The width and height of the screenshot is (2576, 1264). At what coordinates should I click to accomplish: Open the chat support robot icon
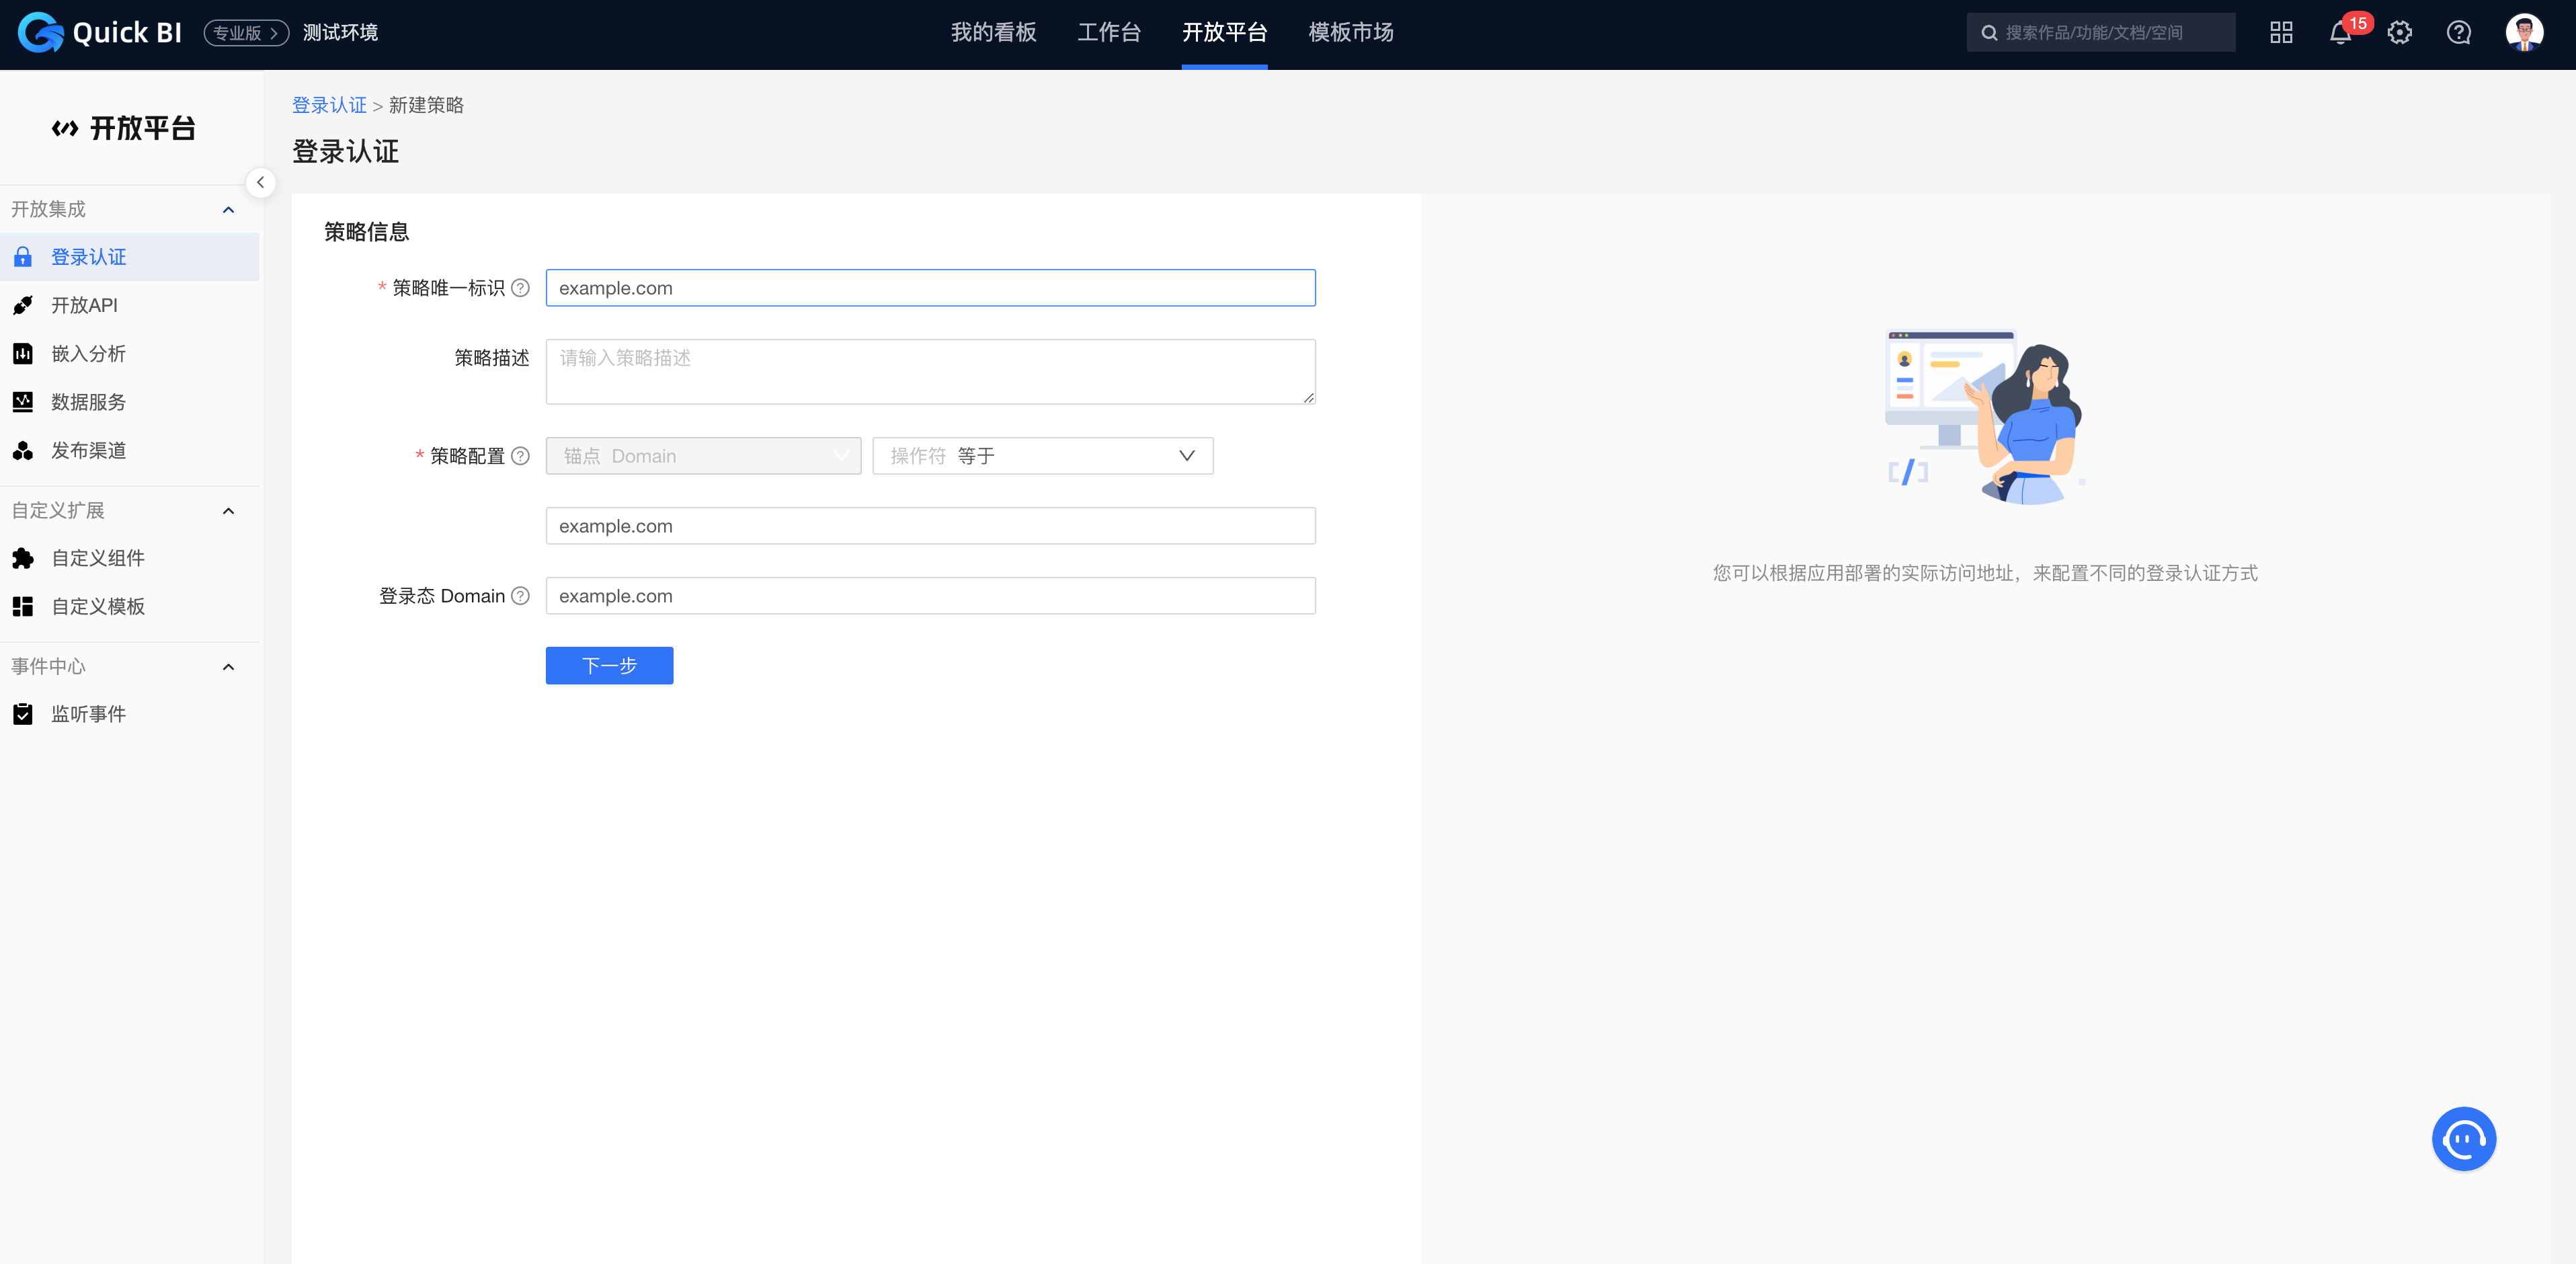pyautogui.click(x=2463, y=1138)
